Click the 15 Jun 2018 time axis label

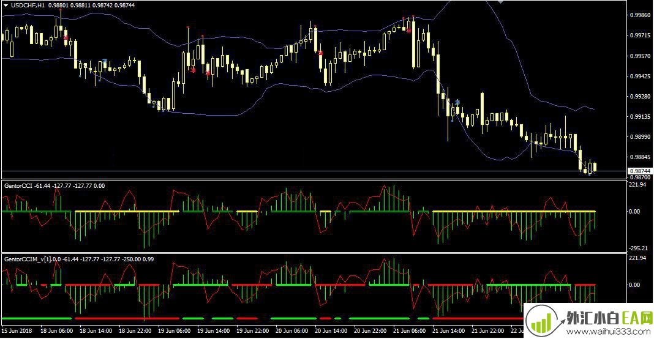pos(17,330)
